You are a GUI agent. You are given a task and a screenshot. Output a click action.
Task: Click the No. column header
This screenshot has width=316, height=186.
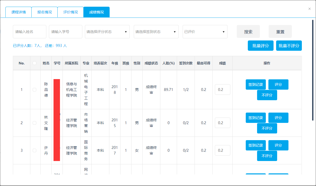[22, 63]
